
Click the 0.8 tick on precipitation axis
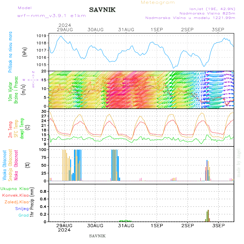[x=43, y=191]
